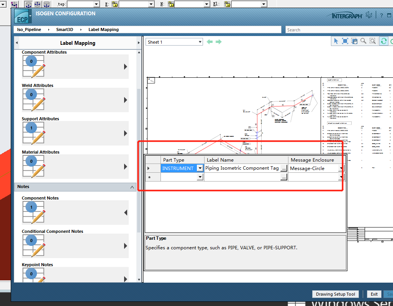
Task: Navigate to Smart3D breadcrumb
Action: click(65, 29)
